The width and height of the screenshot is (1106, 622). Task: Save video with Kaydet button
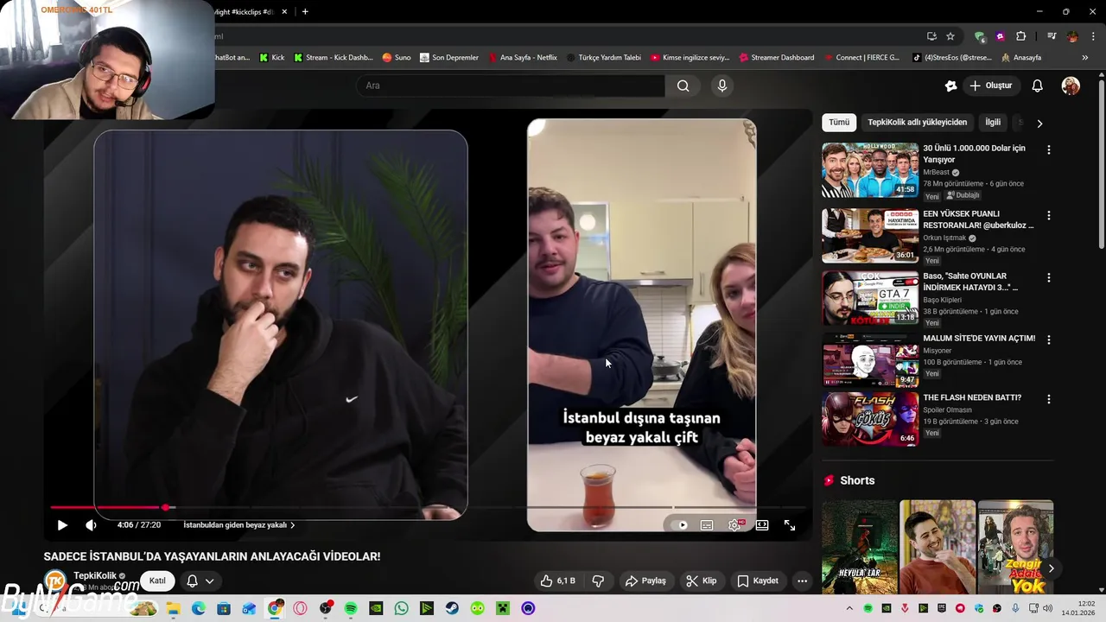(x=757, y=581)
